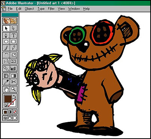This screenshot has width=151, height=139.
Task: Select the Type tool
Action: point(13,35)
